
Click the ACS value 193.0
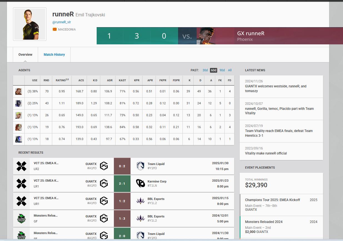(x=79, y=127)
